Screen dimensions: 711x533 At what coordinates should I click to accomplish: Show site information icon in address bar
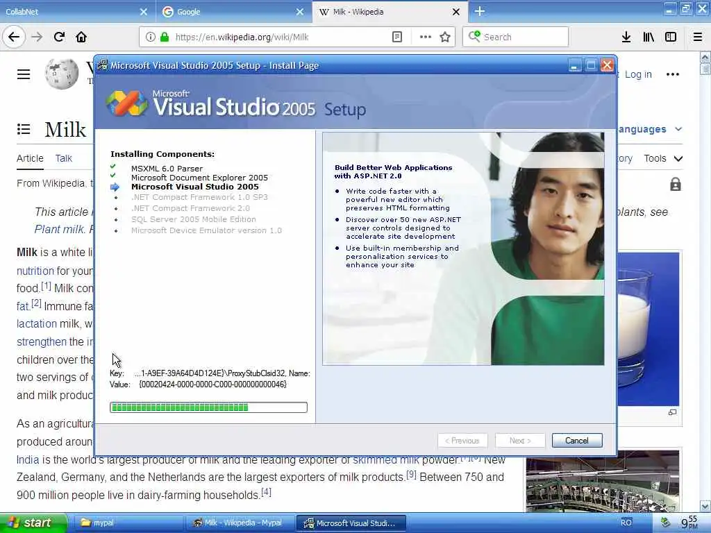point(150,37)
